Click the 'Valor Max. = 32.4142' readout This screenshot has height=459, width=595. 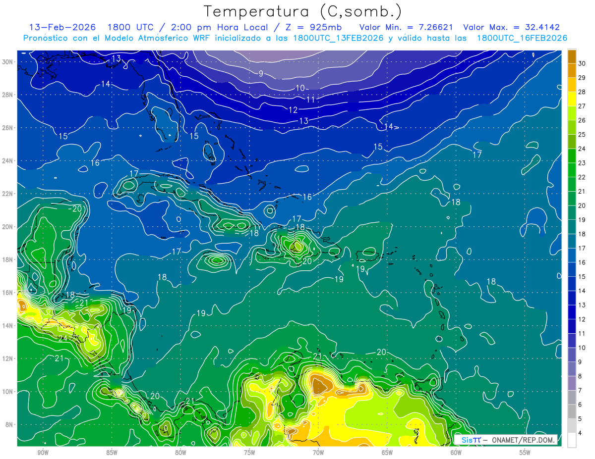(512, 27)
